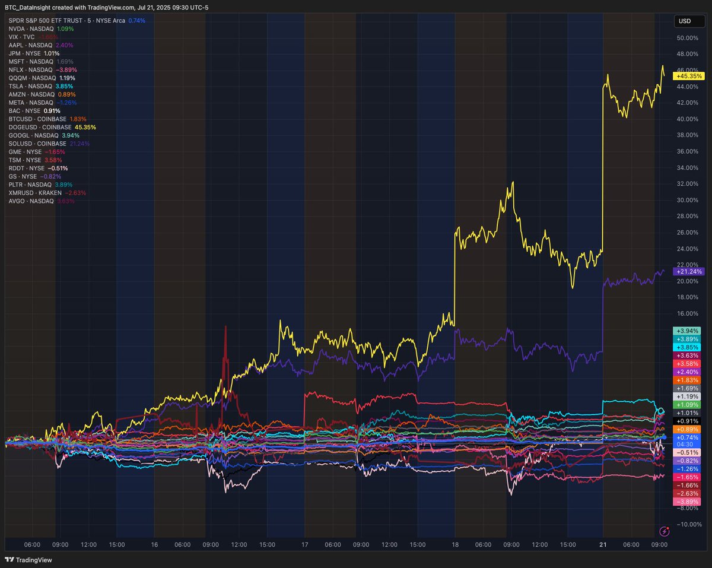Select the NVDA · NASDAQ legend row
Viewport: 712px width, 568px height.
(41, 28)
